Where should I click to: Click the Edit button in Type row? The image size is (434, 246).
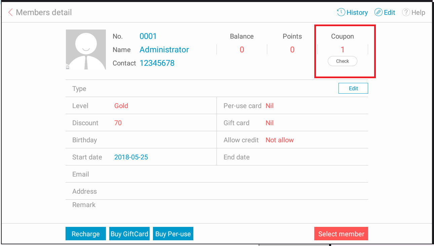(353, 89)
